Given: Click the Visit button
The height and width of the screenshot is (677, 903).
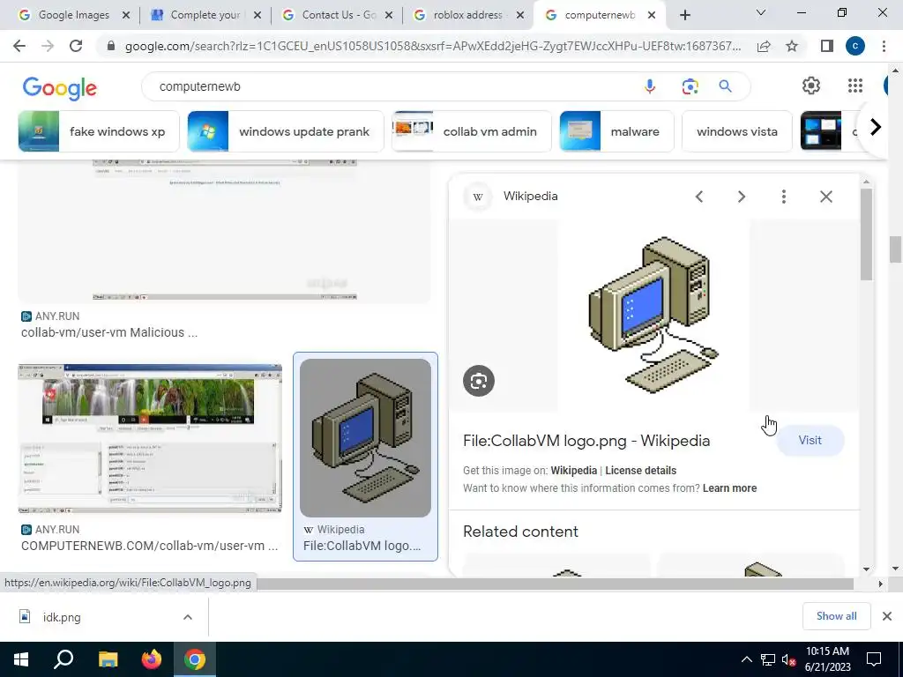Looking at the screenshot, I should [x=810, y=441].
